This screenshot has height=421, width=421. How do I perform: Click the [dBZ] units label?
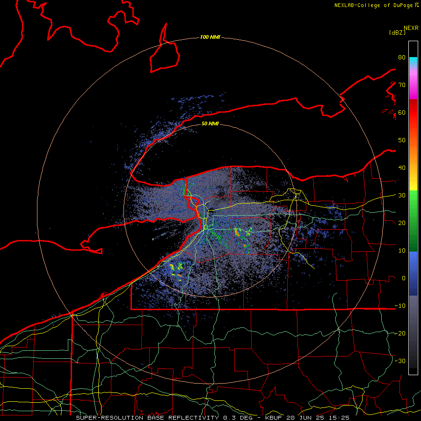(397, 32)
